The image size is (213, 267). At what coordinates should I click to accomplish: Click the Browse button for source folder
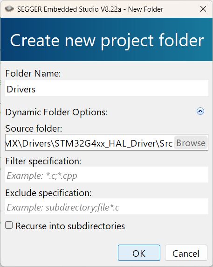pos(191,143)
